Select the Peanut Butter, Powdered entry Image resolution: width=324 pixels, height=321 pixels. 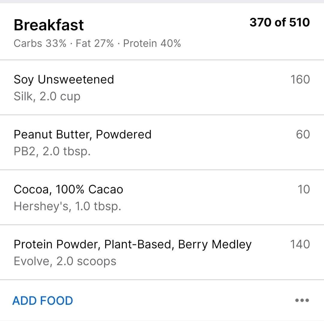tap(162, 143)
